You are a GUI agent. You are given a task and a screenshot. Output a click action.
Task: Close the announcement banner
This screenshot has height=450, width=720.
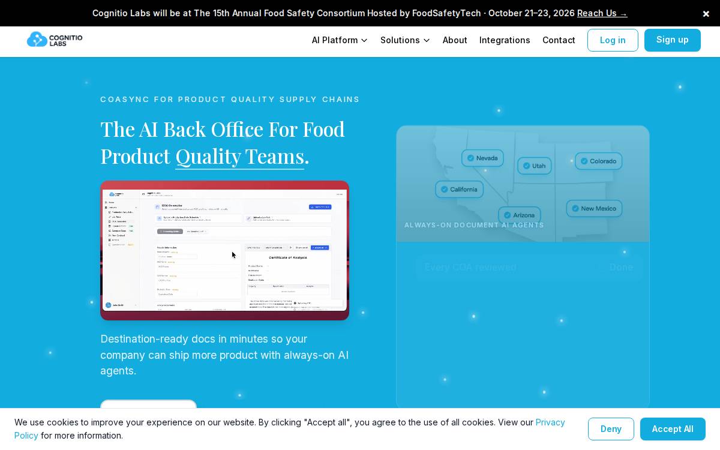[706, 13]
